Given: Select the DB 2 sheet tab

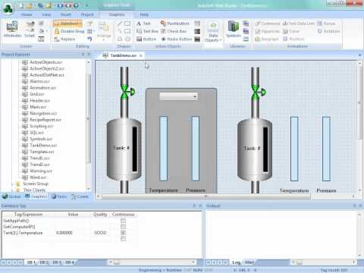Looking at the screenshot, I should pos(44,262).
